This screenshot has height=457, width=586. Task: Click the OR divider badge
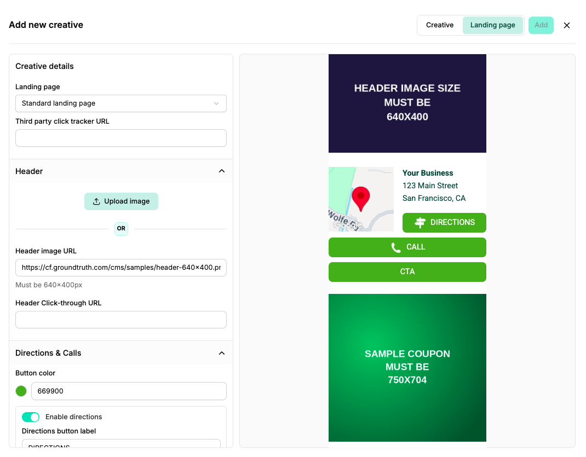point(121,229)
